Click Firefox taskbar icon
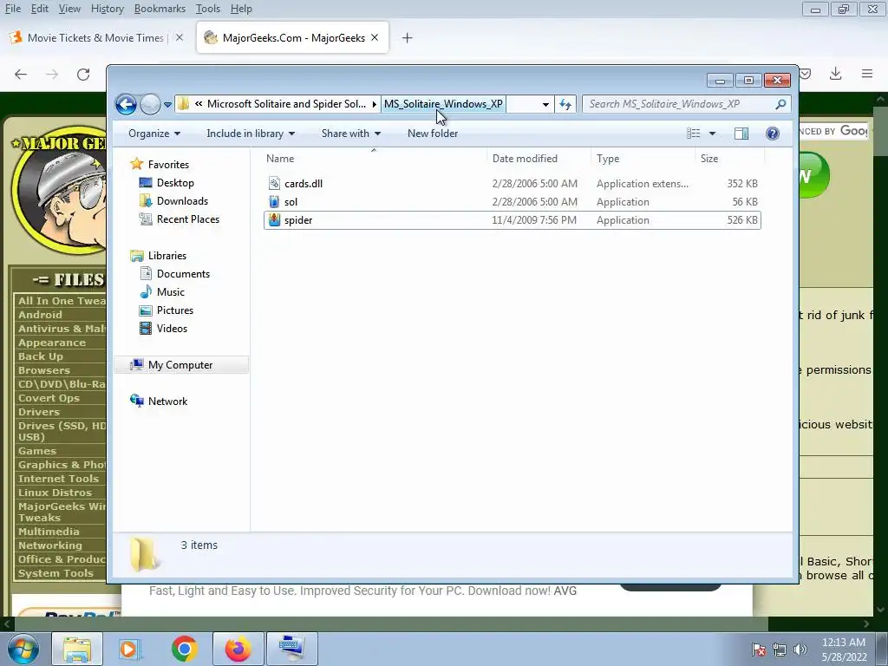Image resolution: width=888 pixels, height=666 pixels. (x=238, y=649)
